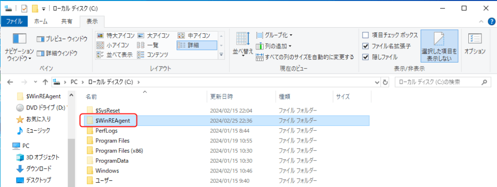This screenshot has width=497, height=187.
Task: Go up one folder level arrow
Action: pyautogui.click(x=45, y=82)
